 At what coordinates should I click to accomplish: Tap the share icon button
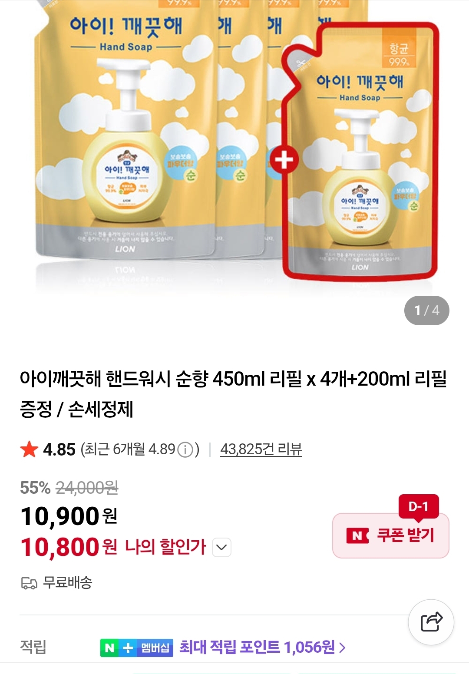click(x=431, y=621)
